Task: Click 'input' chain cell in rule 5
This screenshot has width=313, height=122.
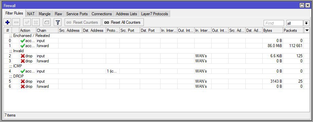Action: pyautogui.click(x=47, y=81)
